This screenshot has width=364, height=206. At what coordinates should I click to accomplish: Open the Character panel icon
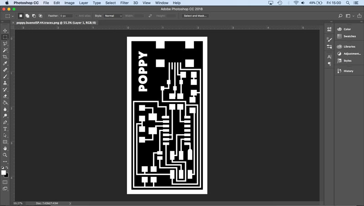[x=329, y=57]
